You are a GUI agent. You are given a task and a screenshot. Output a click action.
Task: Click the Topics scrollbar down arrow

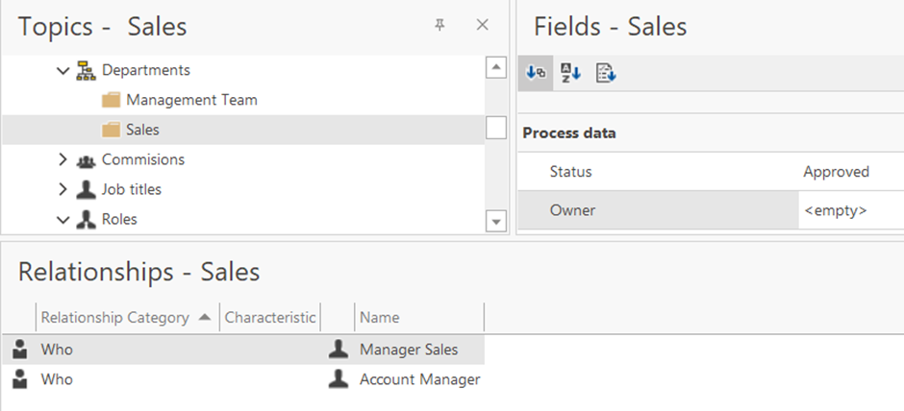(496, 221)
